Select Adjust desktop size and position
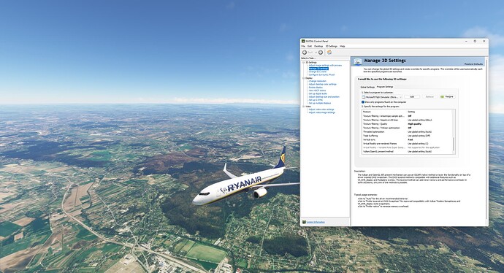 tap(324, 96)
